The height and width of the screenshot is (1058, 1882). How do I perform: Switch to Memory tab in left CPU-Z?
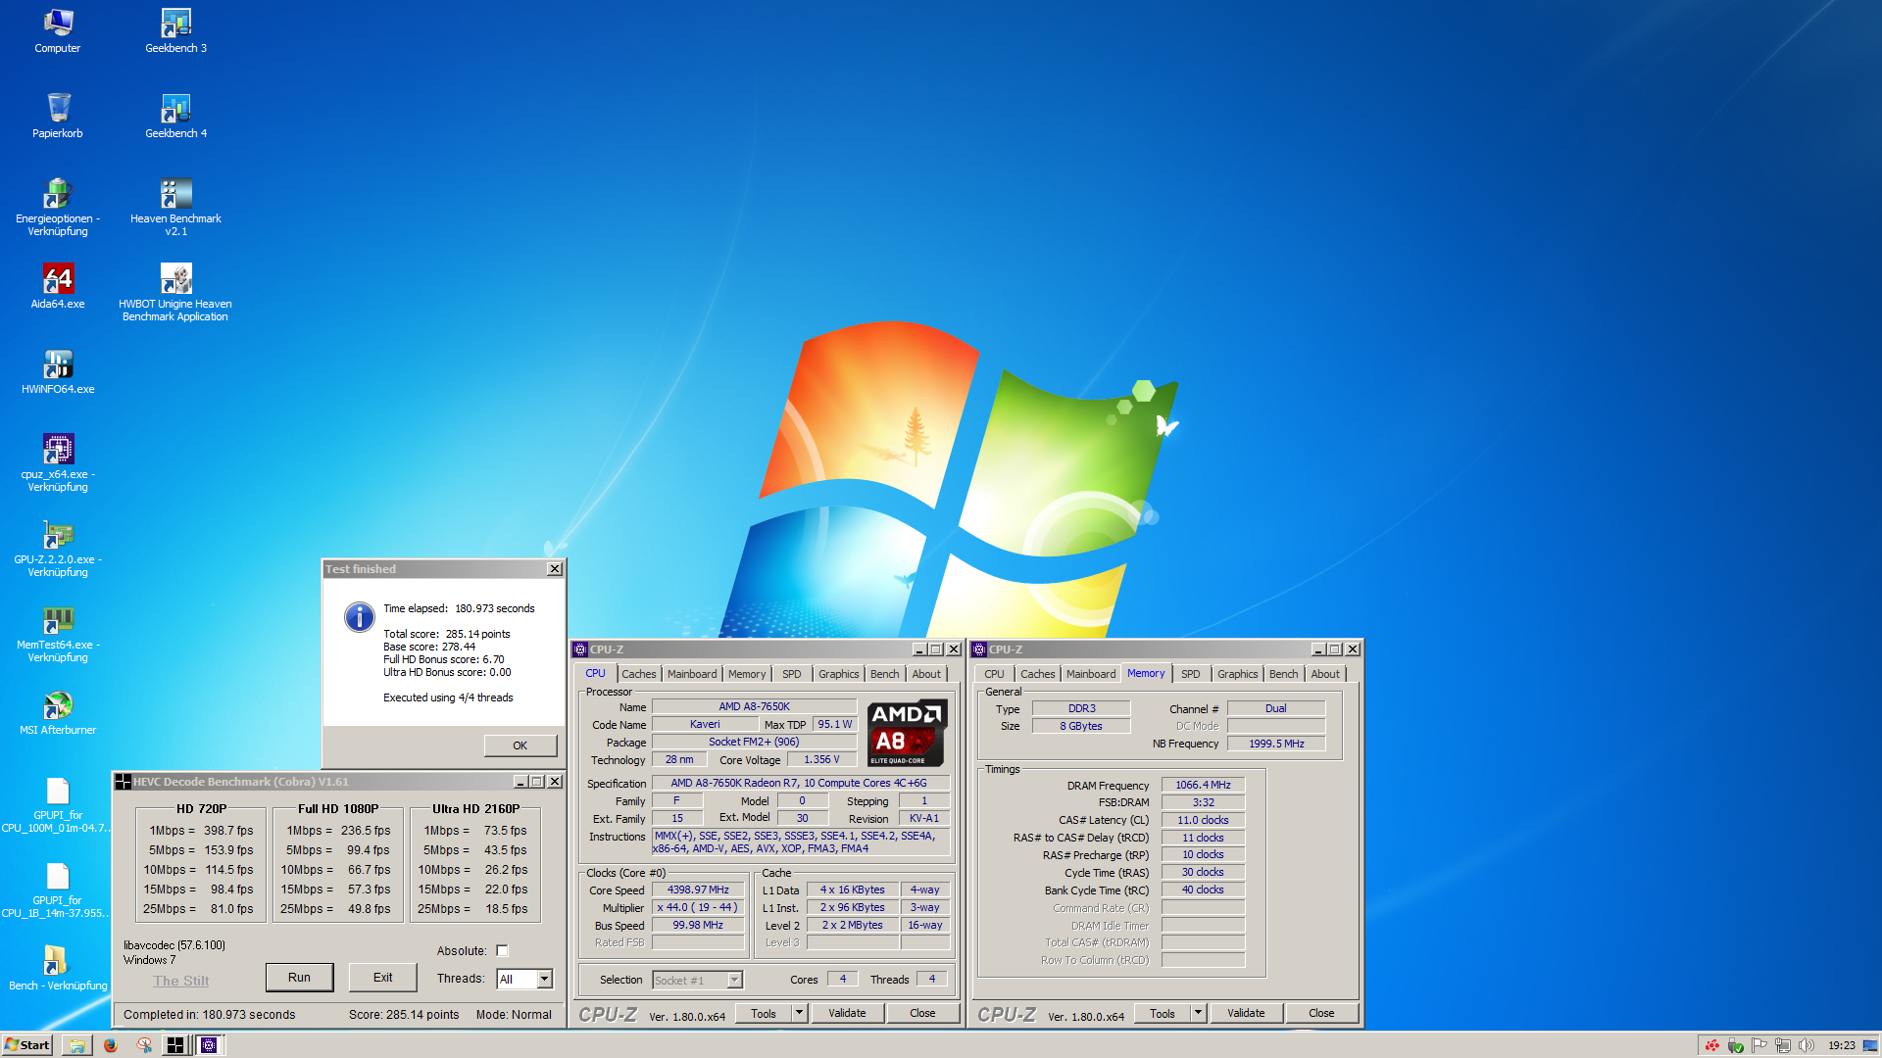[747, 674]
